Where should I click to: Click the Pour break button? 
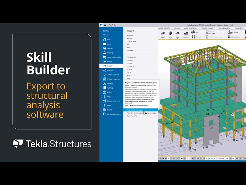tap(210, 34)
